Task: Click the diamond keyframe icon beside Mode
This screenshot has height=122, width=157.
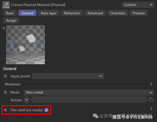Action: pos(5,92)
